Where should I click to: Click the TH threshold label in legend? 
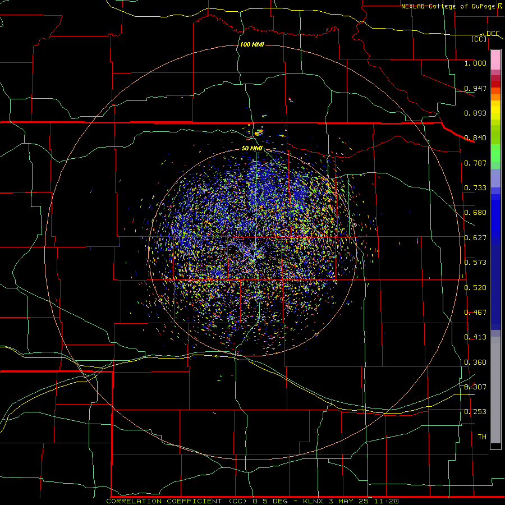tap(482, 437)
